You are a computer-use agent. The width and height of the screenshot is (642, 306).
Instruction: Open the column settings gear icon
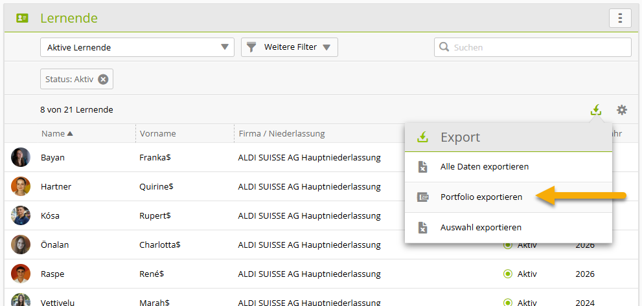(x=621, y=109)
